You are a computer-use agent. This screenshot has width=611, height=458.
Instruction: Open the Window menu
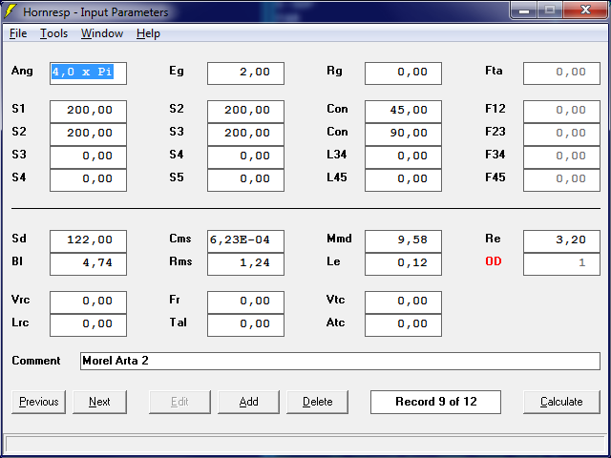[x=102, y=33]
